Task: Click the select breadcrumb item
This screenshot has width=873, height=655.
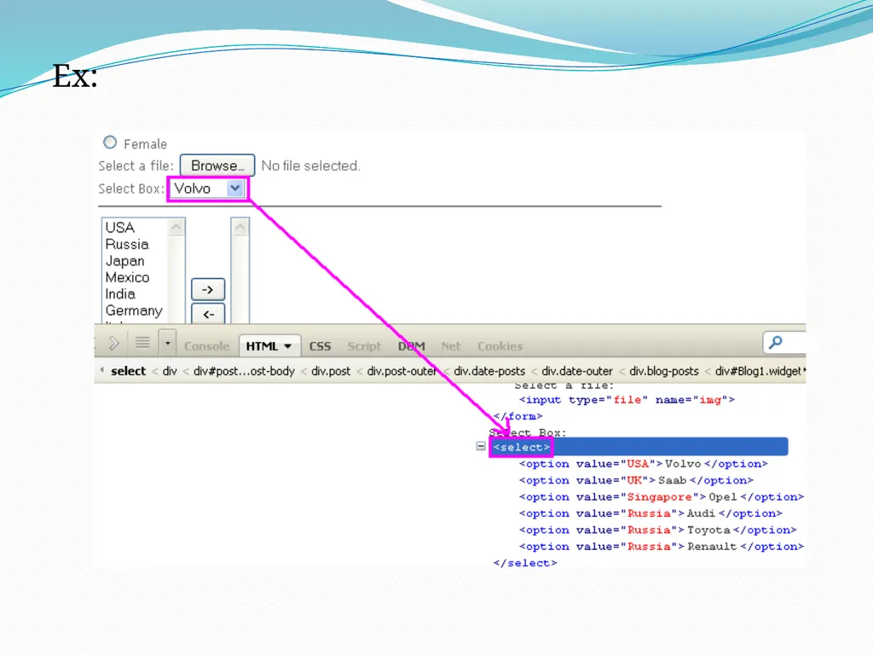Action: [x=128, y=371]
